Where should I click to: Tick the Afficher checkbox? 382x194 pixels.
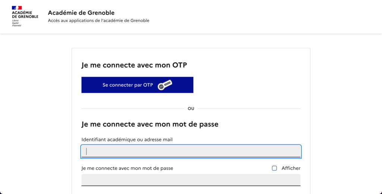275,168
